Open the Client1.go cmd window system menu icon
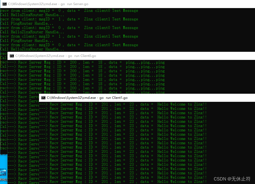 (43, 98)
